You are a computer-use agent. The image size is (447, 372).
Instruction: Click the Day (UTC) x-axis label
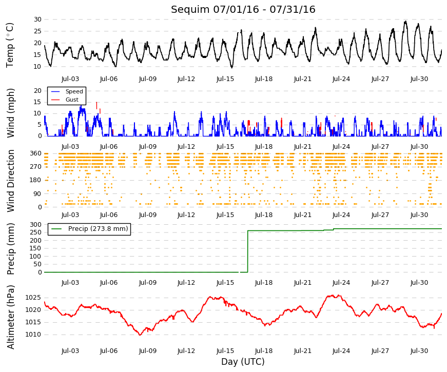coord(243,362)
